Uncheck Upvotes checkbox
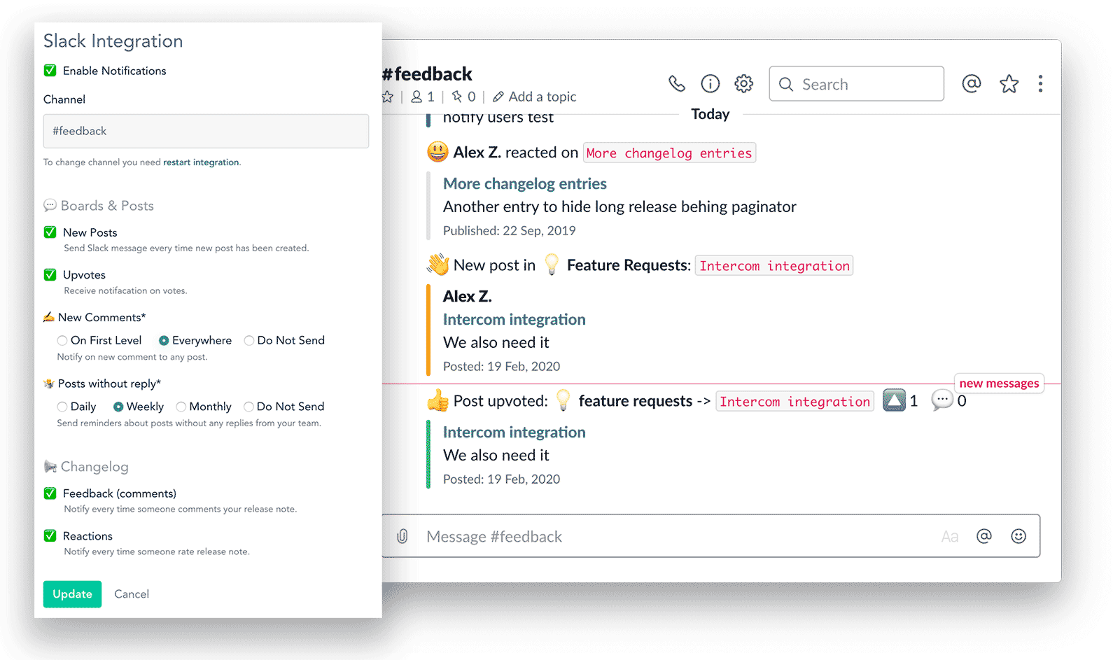This screenshot has height=660, width=1120. tap(50, 275)
